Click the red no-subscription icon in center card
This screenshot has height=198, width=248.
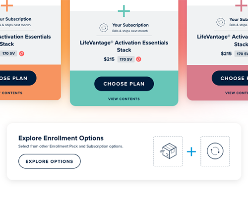(x=138, y=59)
